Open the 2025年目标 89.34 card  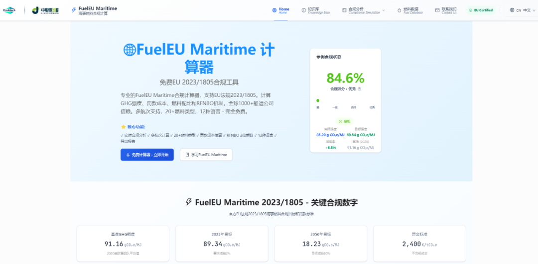pyautogui.click(x=222, y=244)
